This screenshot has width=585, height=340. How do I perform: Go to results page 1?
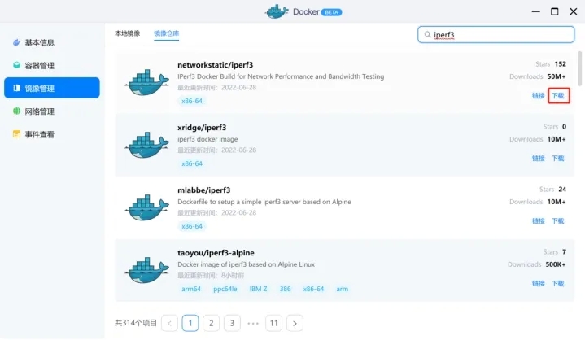point(190,323)
